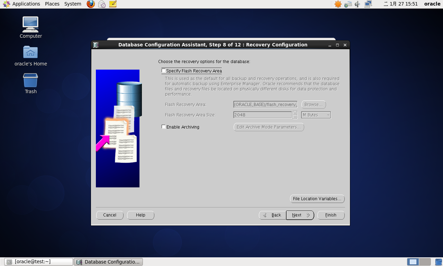Click the Flash Recovery Area Size field
The width and height of the screenshot is (443, 266).
point(263,115)
